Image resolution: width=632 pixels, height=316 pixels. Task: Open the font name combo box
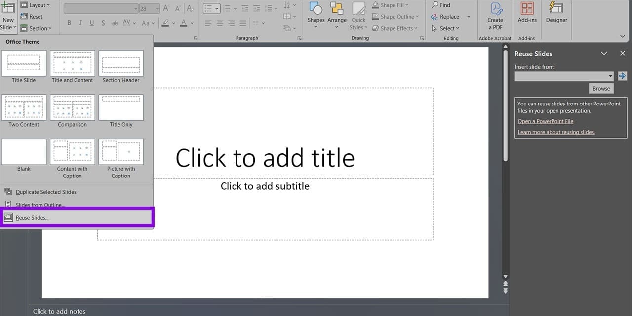coord(101,9)
